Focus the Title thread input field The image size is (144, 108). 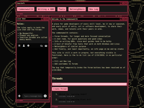tap(89, 84)
